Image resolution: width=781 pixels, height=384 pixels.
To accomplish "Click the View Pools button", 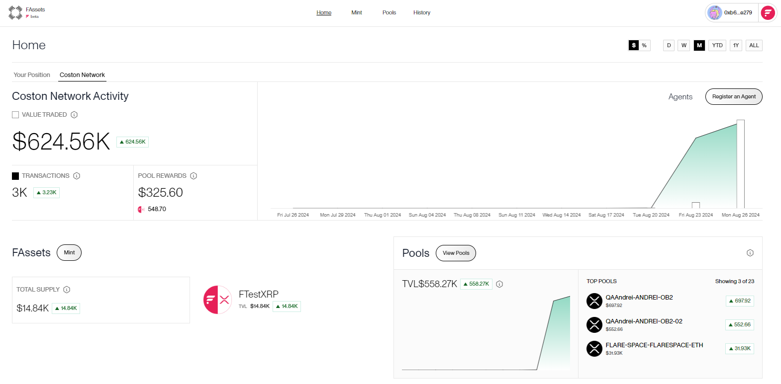I will click(456, 253).
